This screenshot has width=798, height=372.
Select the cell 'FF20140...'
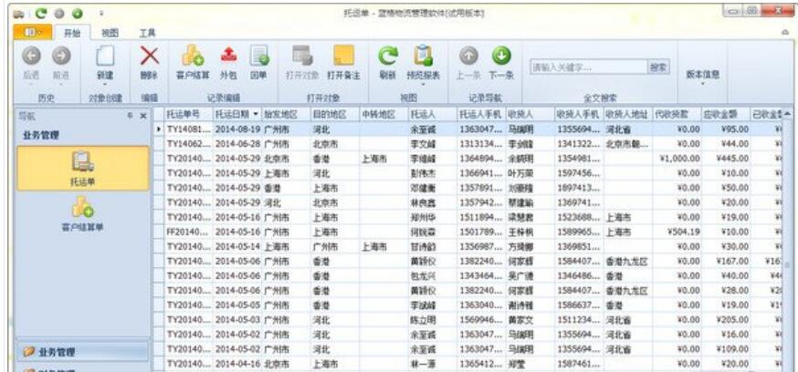pos(188,232)
